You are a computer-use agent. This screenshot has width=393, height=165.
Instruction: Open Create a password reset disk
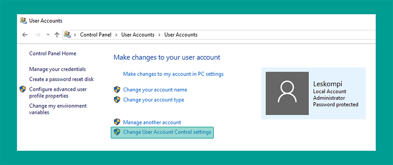(61, 79)
